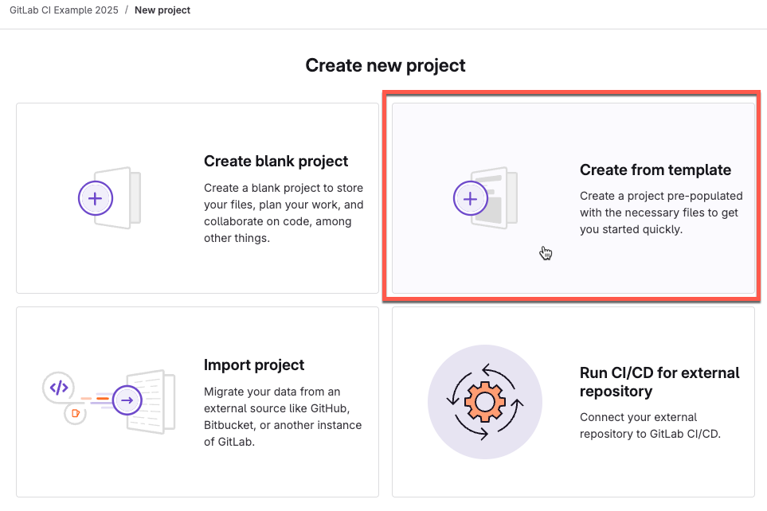Image resolution: width=767 pixels, height=511 pixels.
Task: Click the small orange source icon below code brackets
Action: tap(75, 413)
